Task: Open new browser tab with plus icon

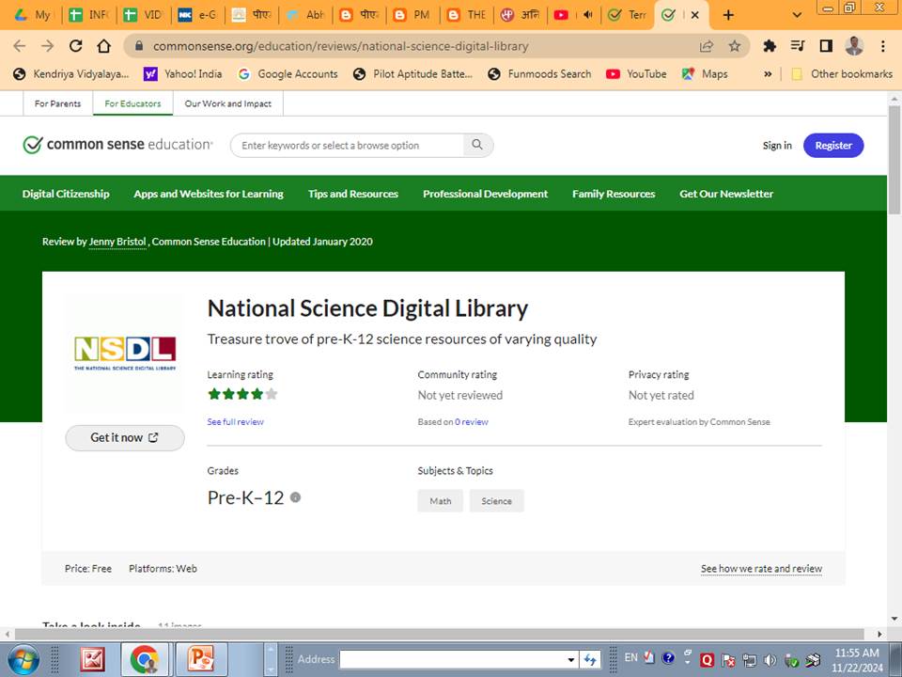Action: (x=728, y=15)
